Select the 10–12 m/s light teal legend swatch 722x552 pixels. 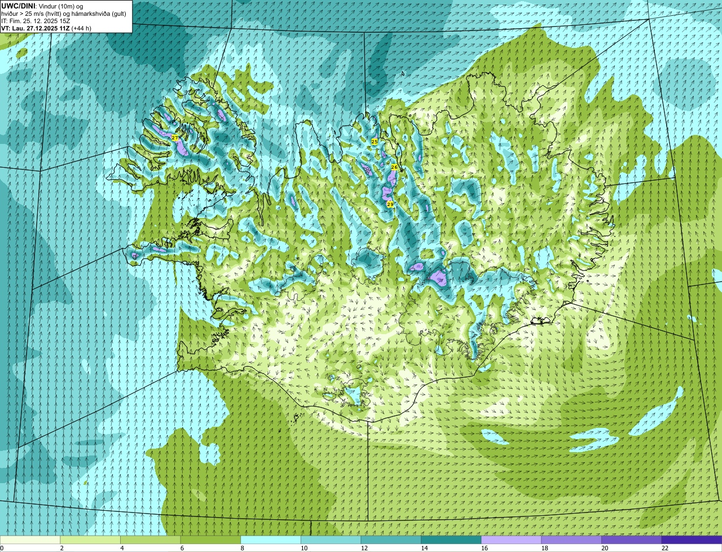[x=331, y=540]
